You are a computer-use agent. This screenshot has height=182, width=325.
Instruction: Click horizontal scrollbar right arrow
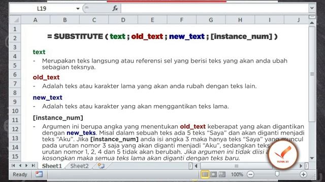[x=301, y=165]
